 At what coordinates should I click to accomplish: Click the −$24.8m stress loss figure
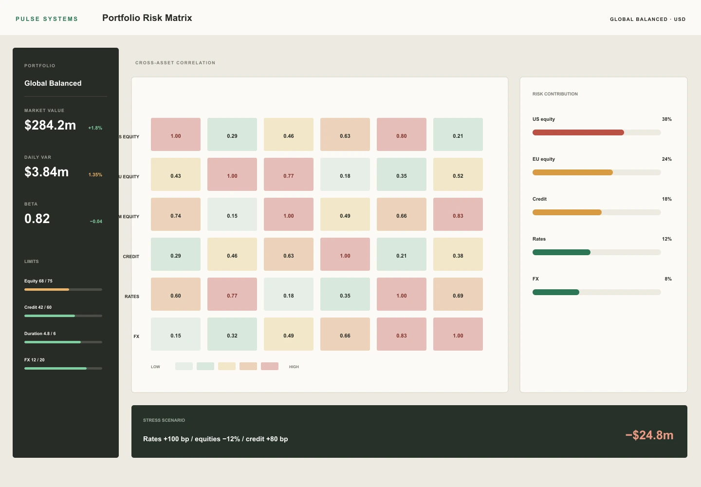click(649, 435)
